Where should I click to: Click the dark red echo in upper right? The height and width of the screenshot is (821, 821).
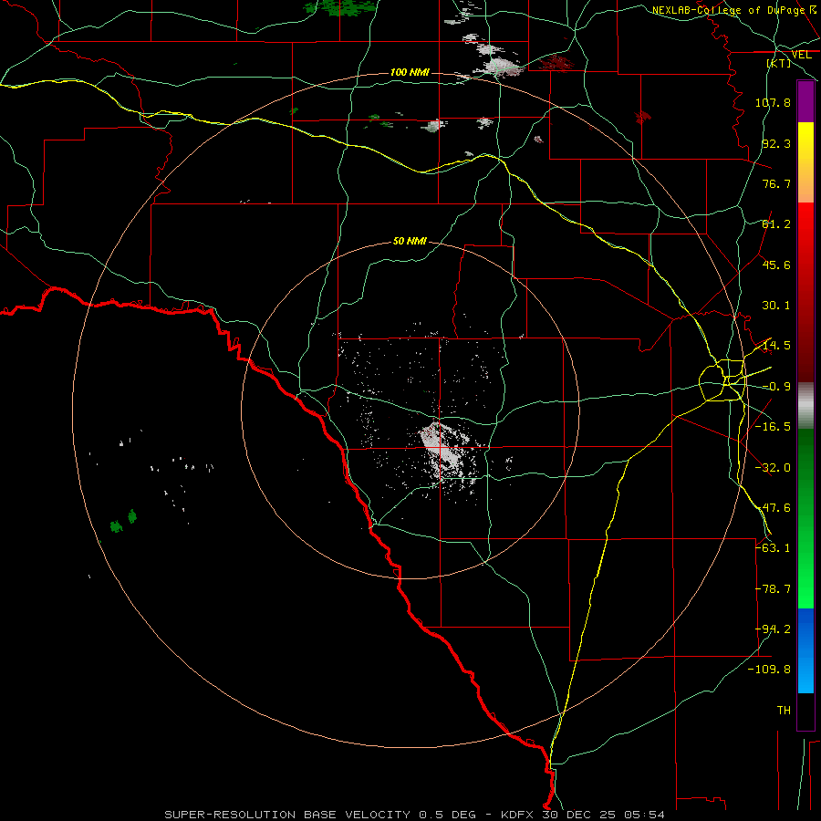(x=556, y=63)
